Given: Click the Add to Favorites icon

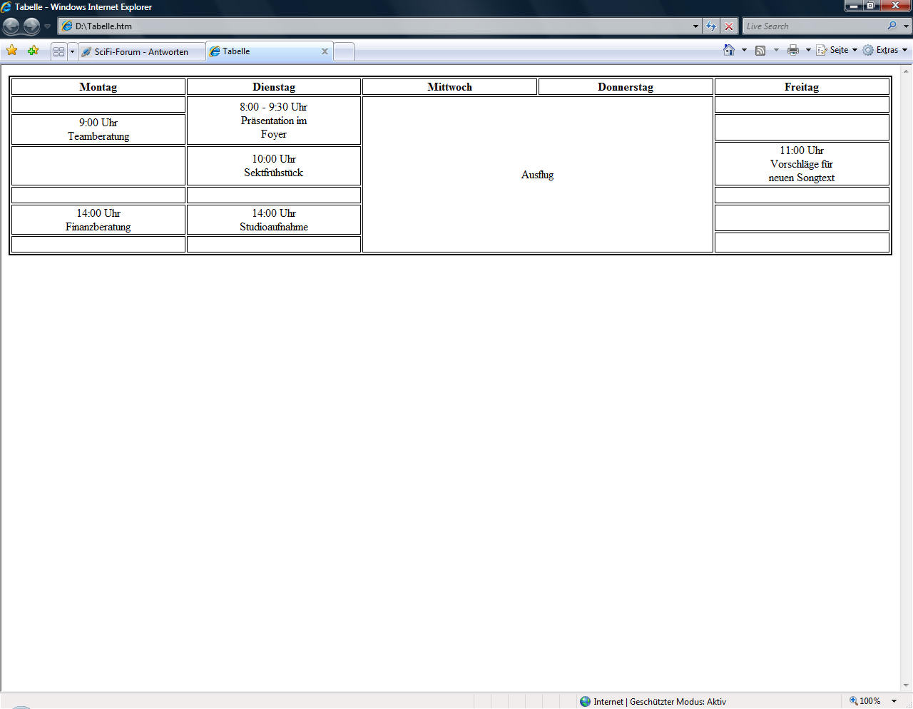Looking at the screenshot, I should click(33, 51).
